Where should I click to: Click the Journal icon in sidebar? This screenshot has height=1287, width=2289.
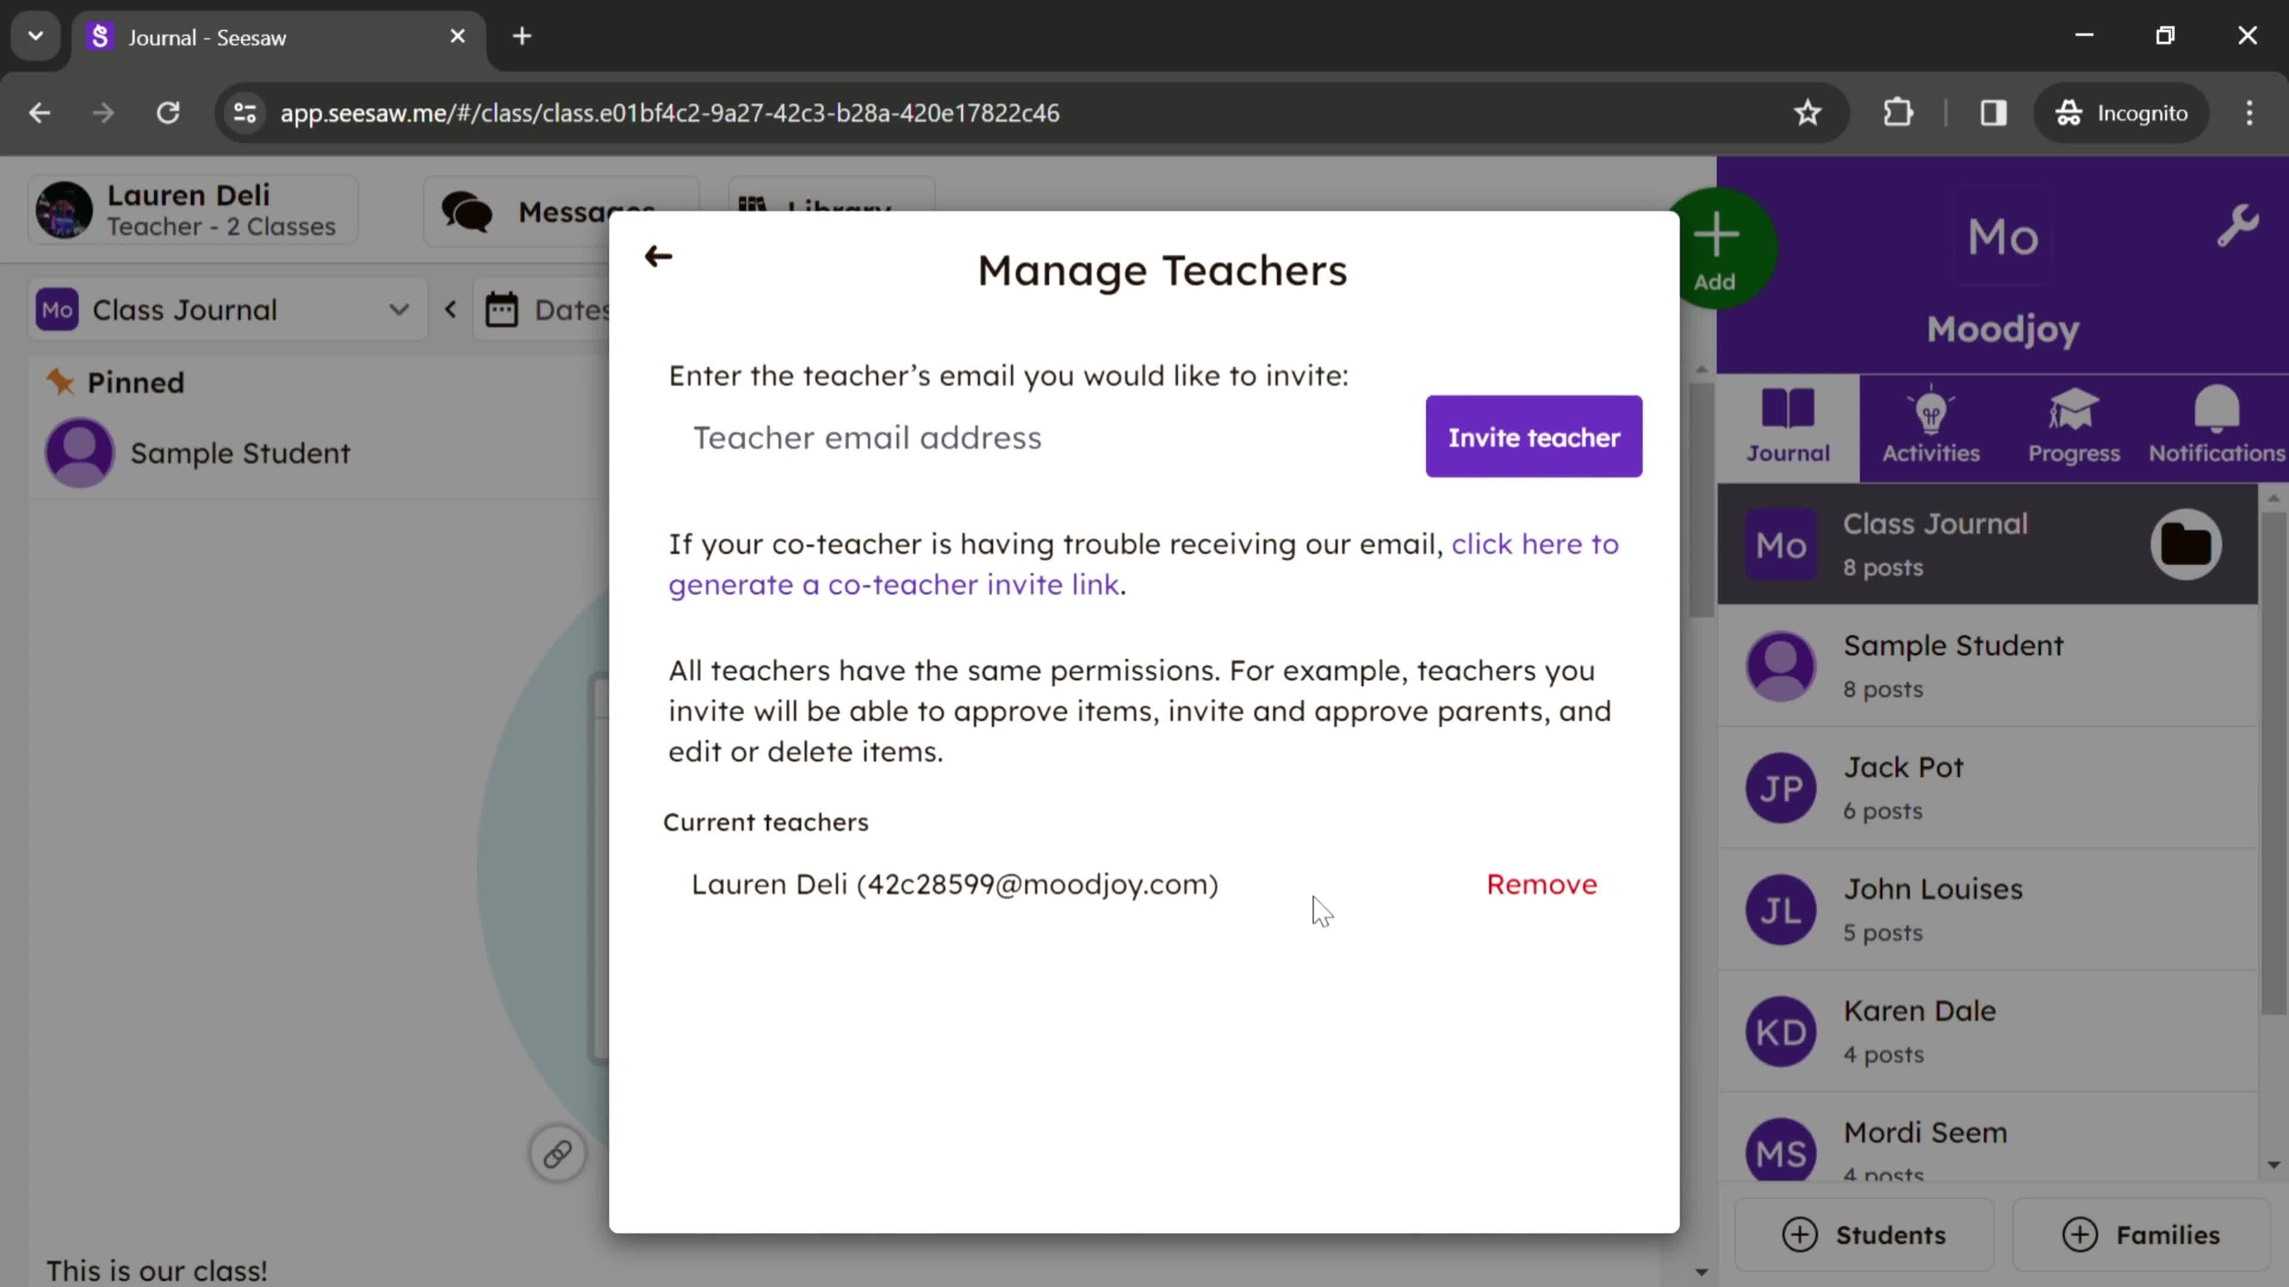pyautogui.click(x=1788, y=424)
